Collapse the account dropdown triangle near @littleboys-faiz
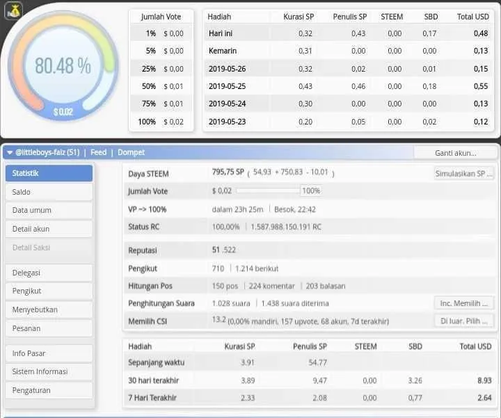 pyautogui.click(x=10, y=152)
